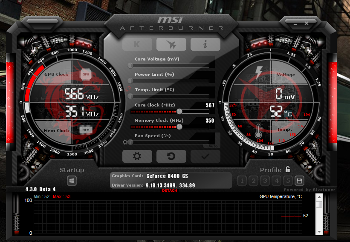The image size is (350, 242).
Task: Click the GeForce 8400 GS card name
Action: pos(167,176)
